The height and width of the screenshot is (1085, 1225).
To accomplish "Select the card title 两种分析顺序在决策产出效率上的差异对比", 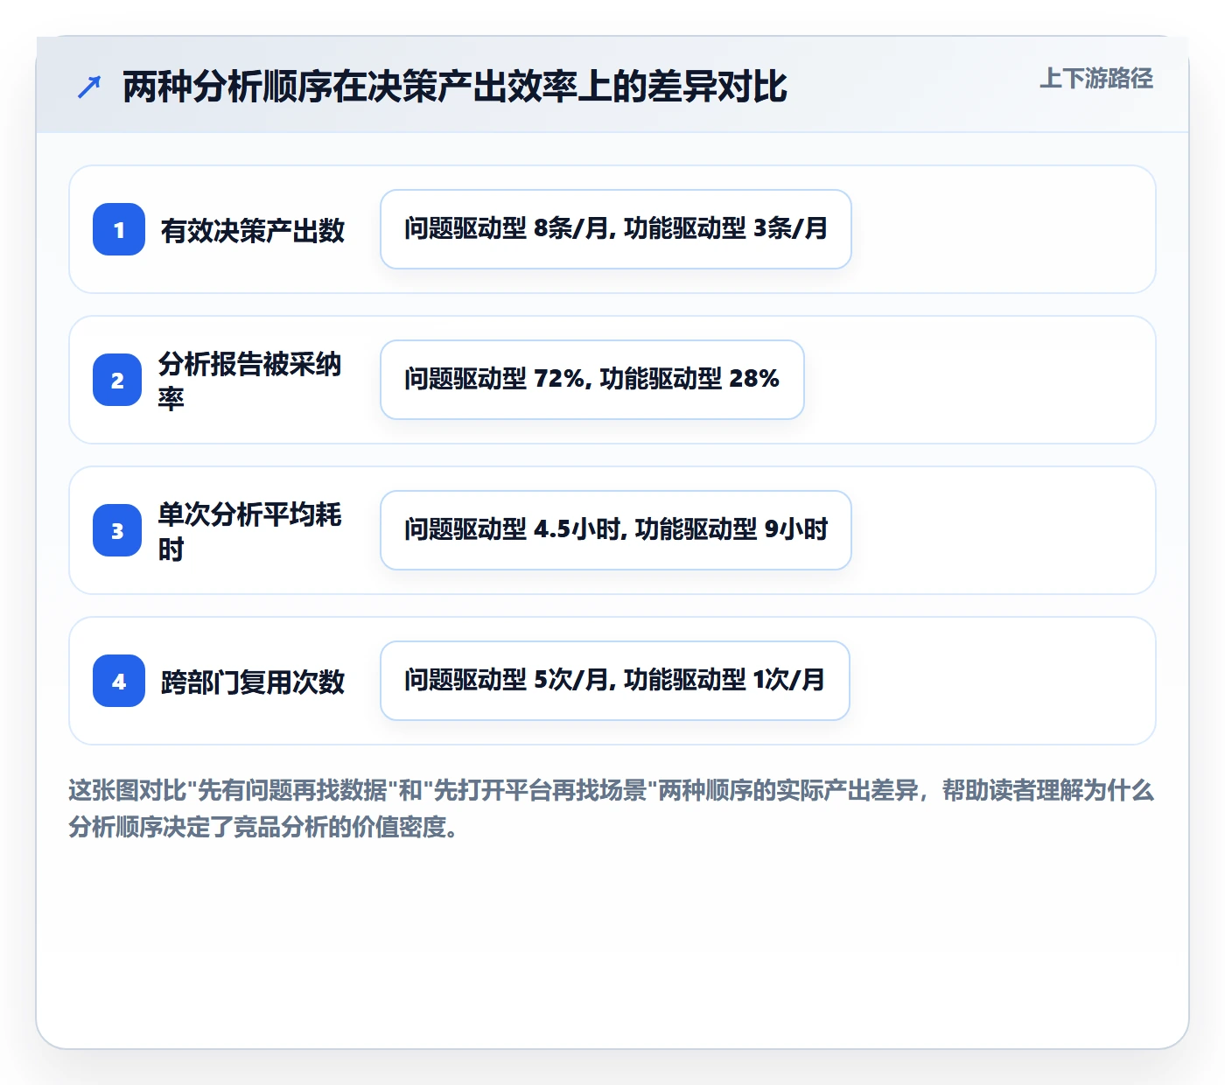I will tap(454, 87).
